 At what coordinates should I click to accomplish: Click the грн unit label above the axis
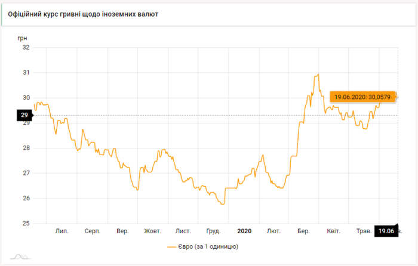pos(23,37)
